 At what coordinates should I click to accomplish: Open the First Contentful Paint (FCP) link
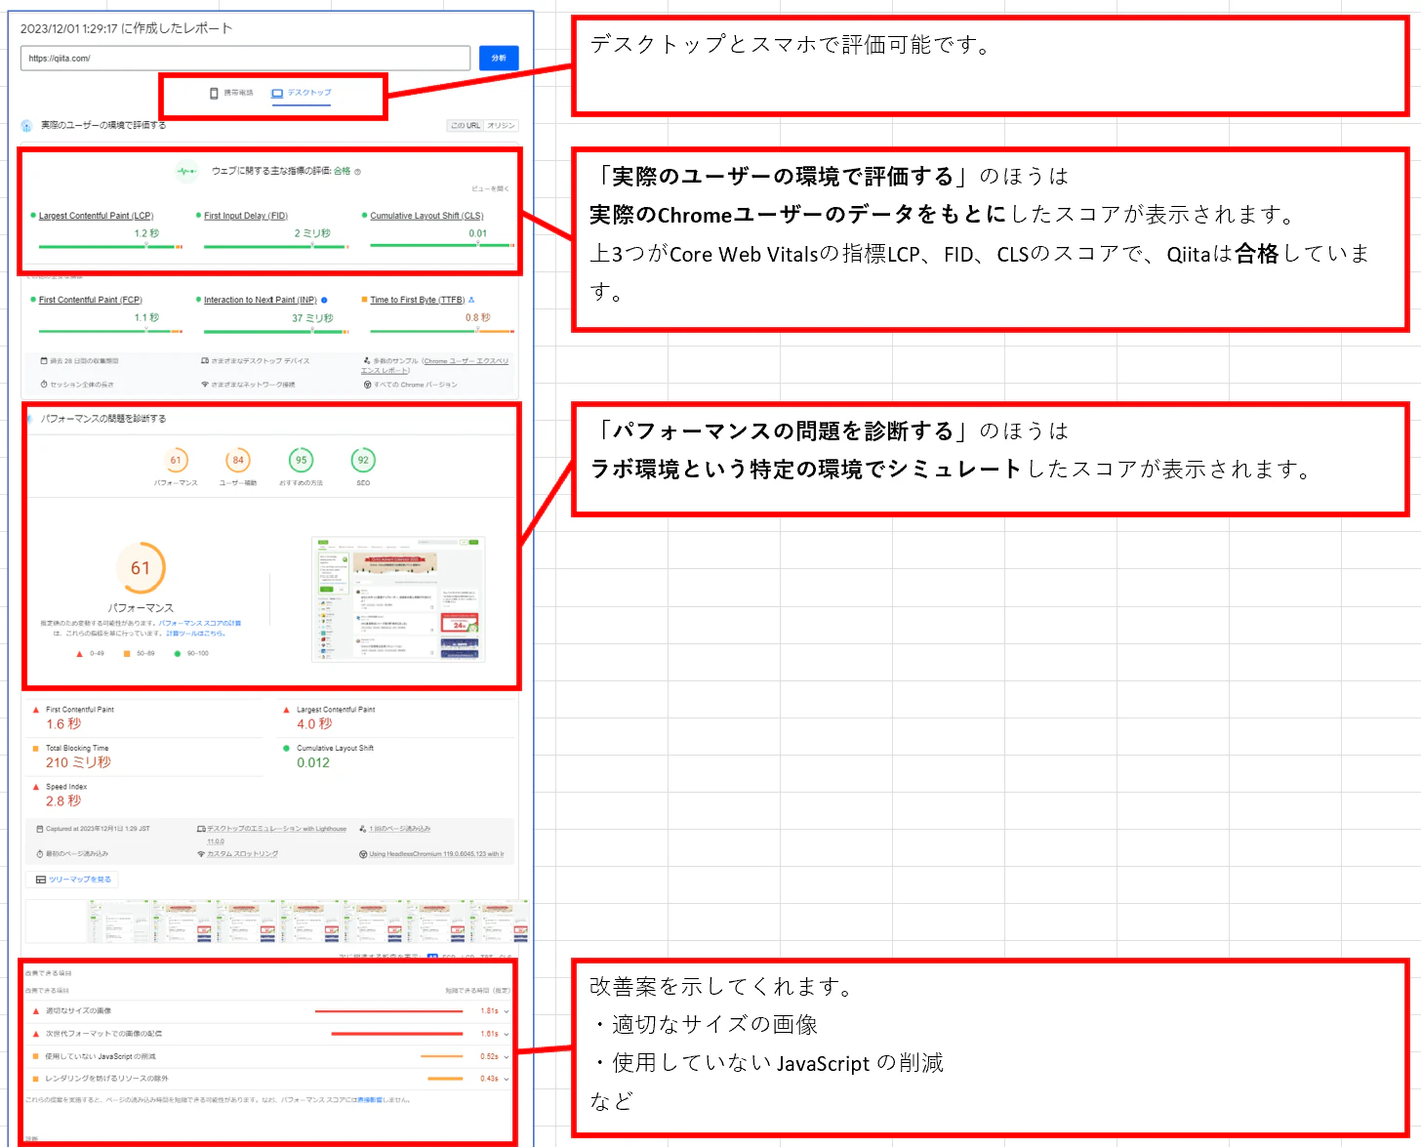tap(91, 300)
